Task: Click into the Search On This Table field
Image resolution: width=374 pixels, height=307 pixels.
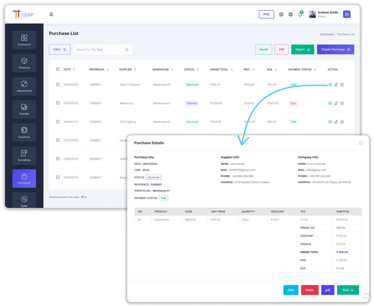Action: click(x=99, y=50)
